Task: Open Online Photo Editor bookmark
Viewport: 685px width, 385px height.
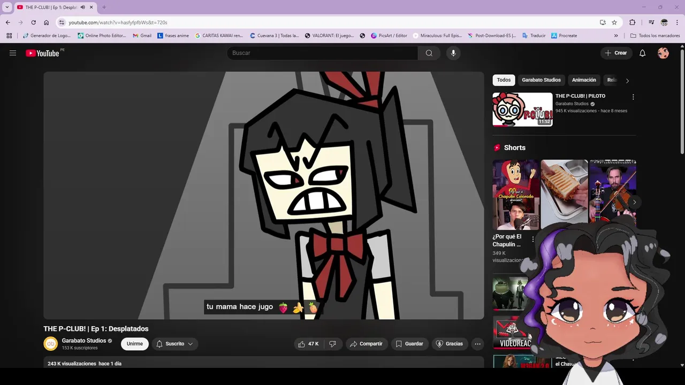Action: 102,36
